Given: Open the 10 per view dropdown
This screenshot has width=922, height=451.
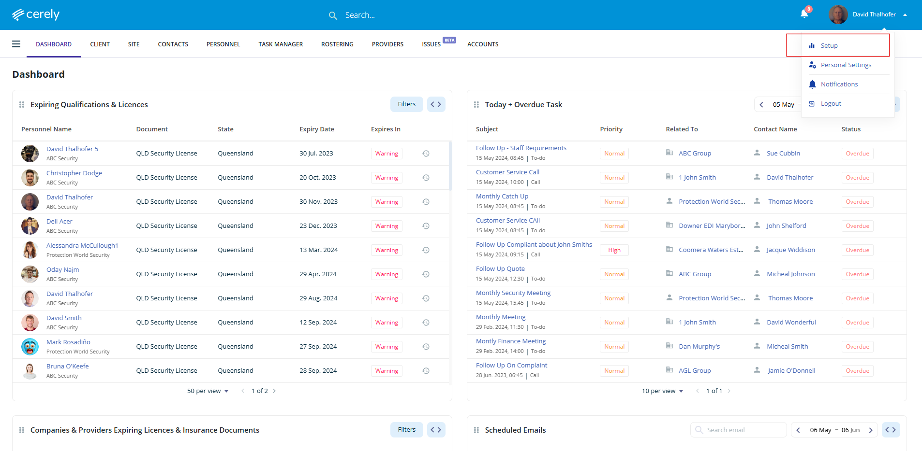Looking at the screenshot, I should click(662, 391).
